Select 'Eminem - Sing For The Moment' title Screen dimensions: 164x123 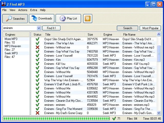(63, 109)
